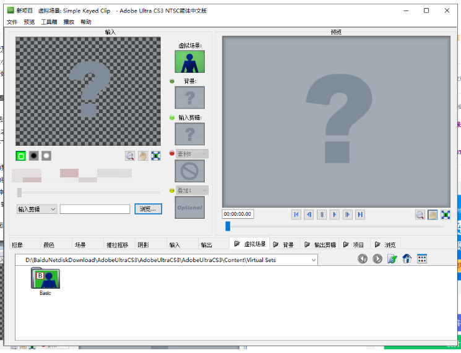Click browser back arrow icon
461x353 pixels.
click(363, 259)
